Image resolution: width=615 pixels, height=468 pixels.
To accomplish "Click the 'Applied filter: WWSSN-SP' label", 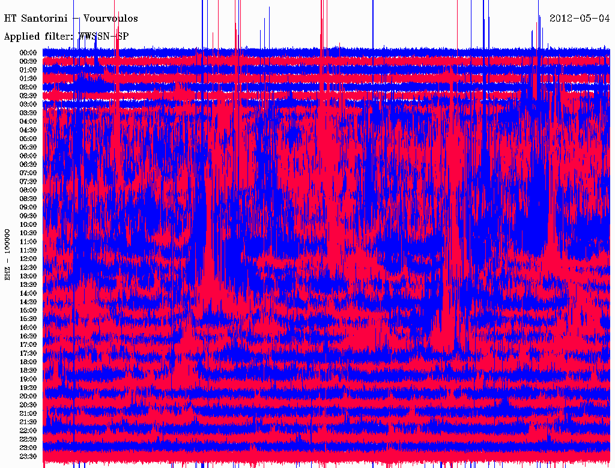I will coord(66,37).
